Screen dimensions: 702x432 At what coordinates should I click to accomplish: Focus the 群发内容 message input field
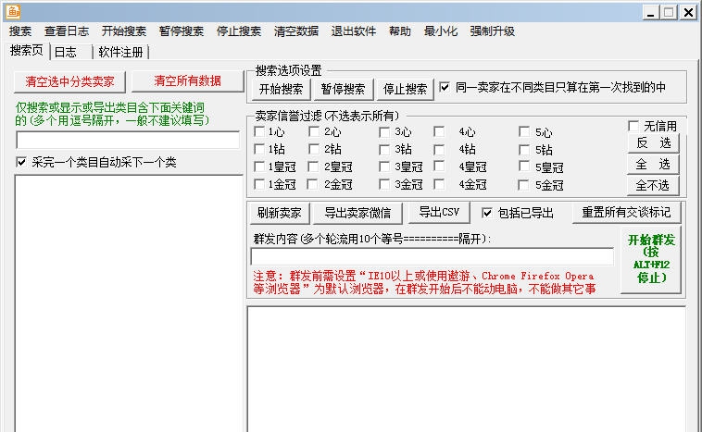432,256
